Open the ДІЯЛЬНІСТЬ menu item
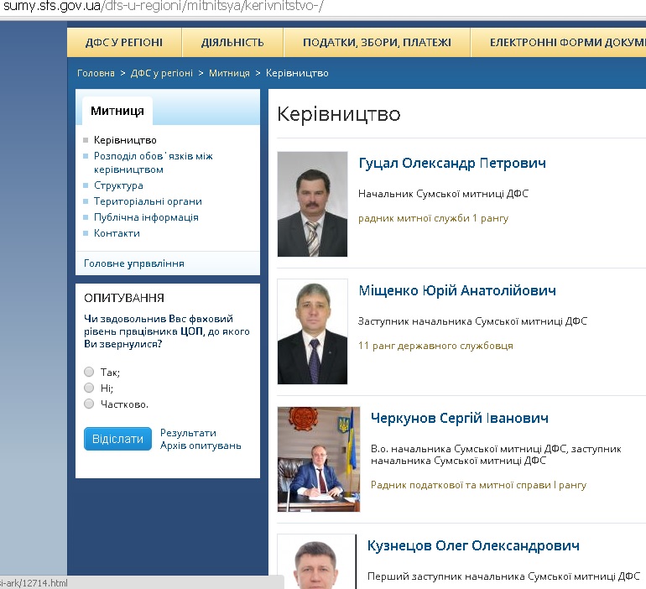The height and width of the screenshot is (589, 646). tap(232, 42)
